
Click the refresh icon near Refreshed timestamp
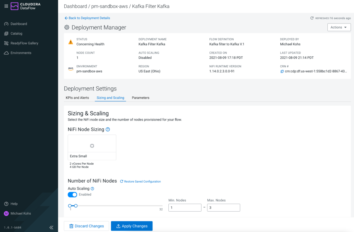point(312,18)
